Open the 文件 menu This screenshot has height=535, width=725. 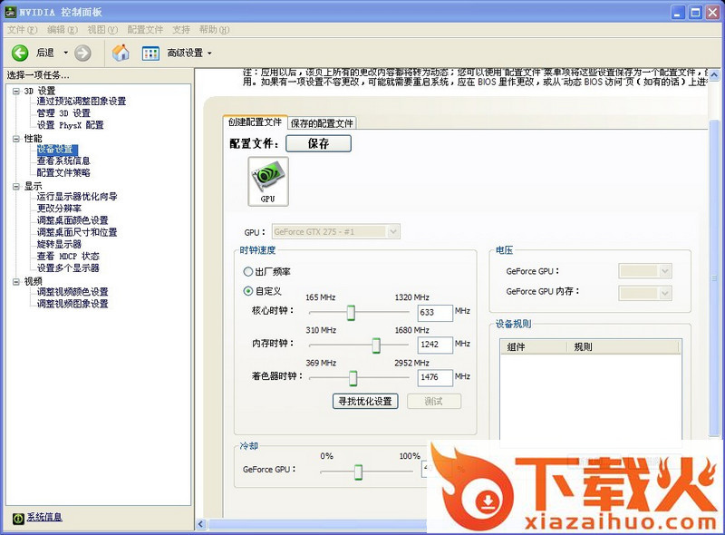(22, 30)
